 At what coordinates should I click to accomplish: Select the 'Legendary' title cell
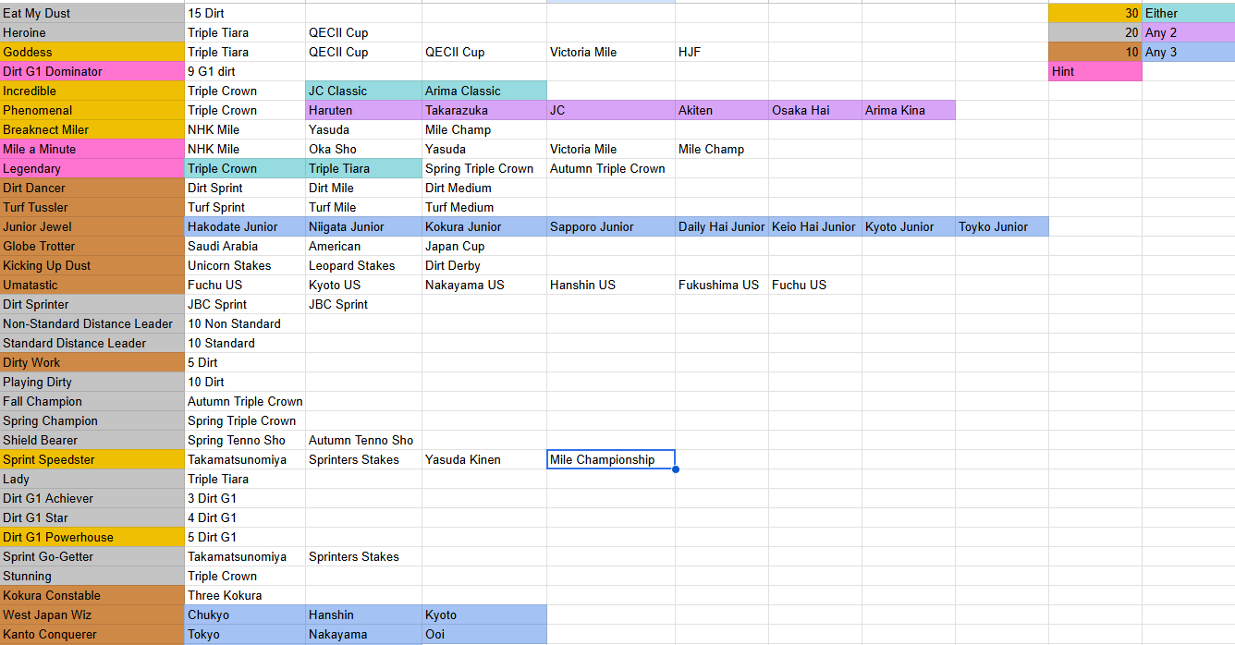point(92,168)
